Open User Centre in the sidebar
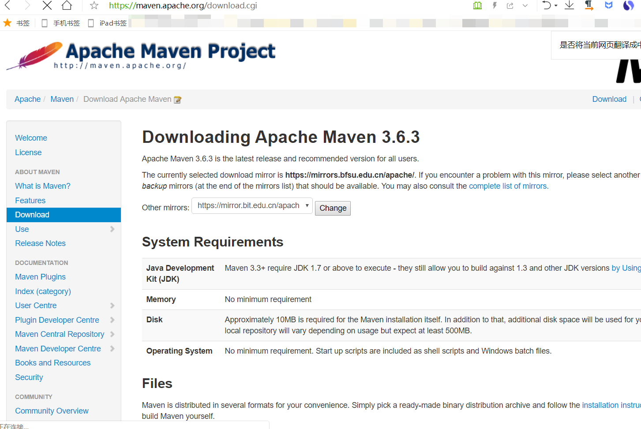 [36, 306]
